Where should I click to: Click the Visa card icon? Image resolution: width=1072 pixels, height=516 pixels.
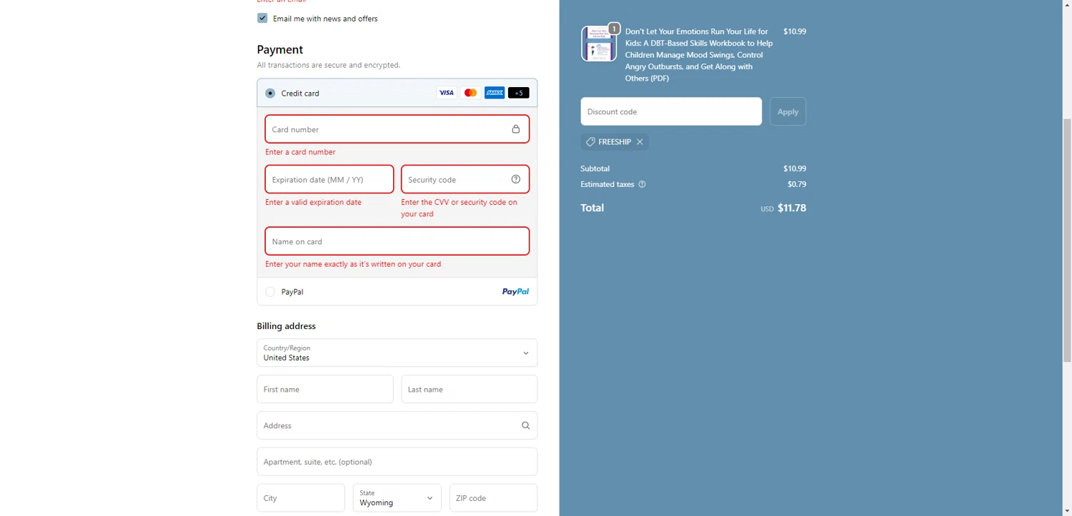(x=446, y=93)
